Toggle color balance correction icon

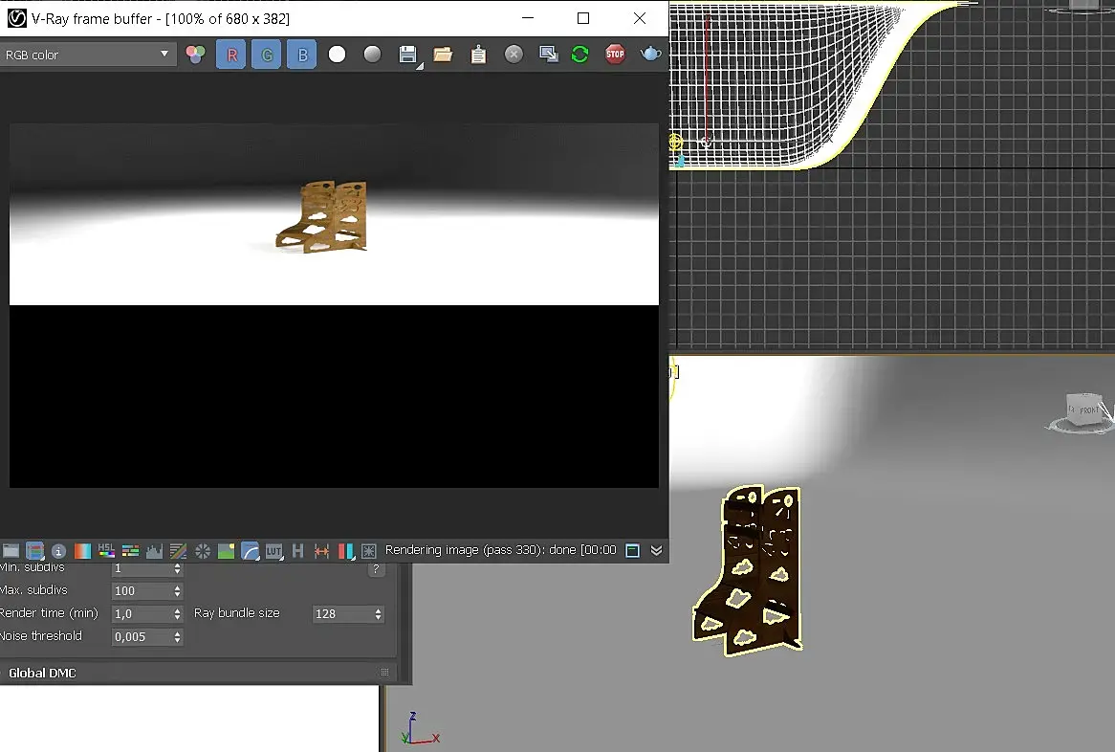point(130,551)
